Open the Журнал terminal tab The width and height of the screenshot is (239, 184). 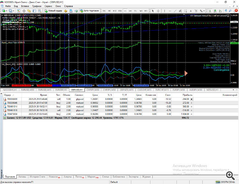(x=146, y=177)
